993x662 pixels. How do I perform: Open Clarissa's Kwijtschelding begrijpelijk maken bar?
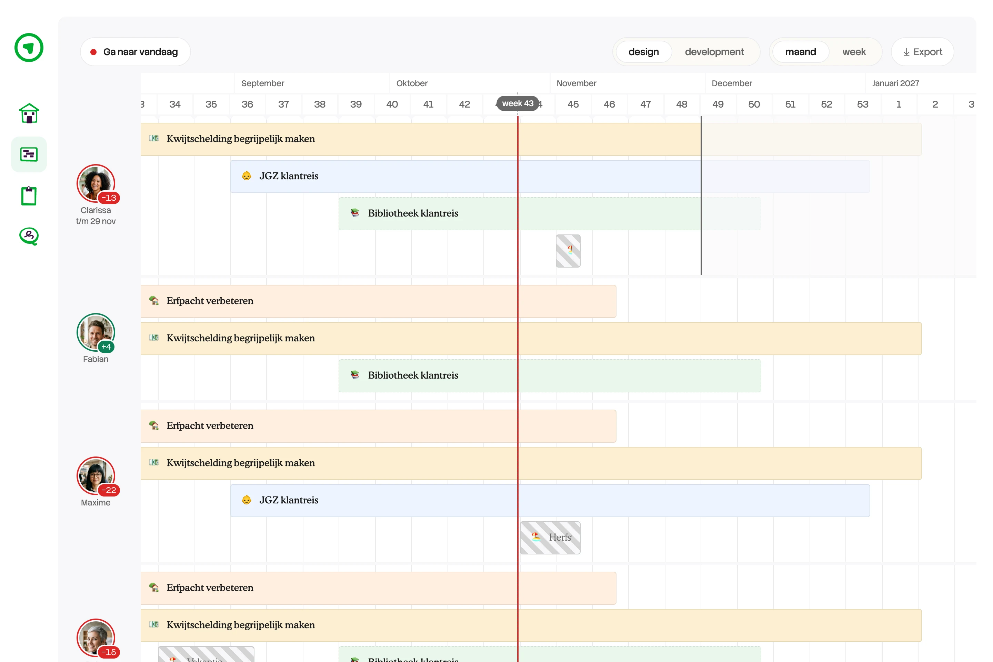531,139
